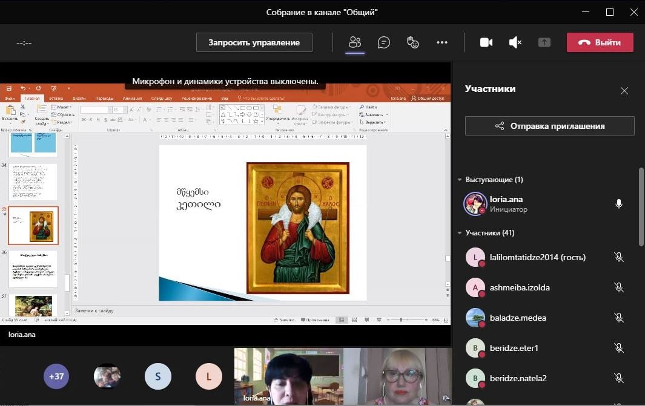Open the more actions ellipsis menu
This screenshot has height=406, width=645.
pos(442,42)
